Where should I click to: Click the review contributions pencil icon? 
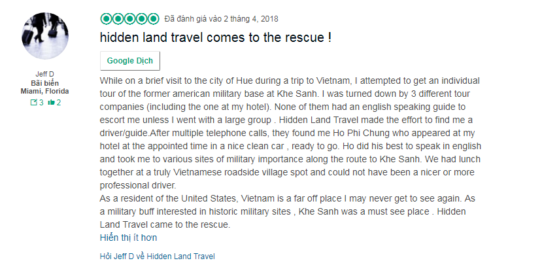point(33,103)
